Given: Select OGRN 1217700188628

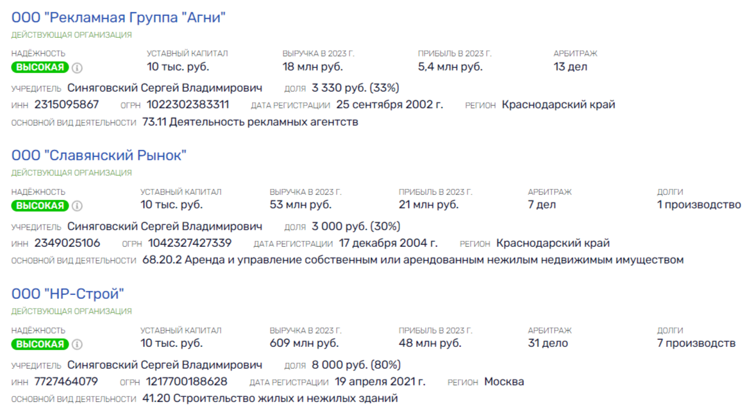Looking at the screenshot, I should point(187,382).
